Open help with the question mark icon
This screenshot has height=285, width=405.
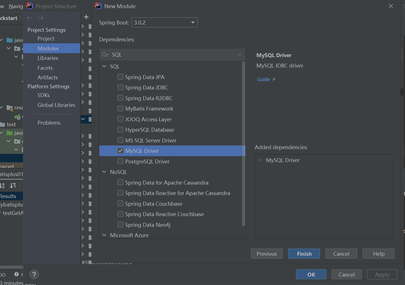pos(34,274)
